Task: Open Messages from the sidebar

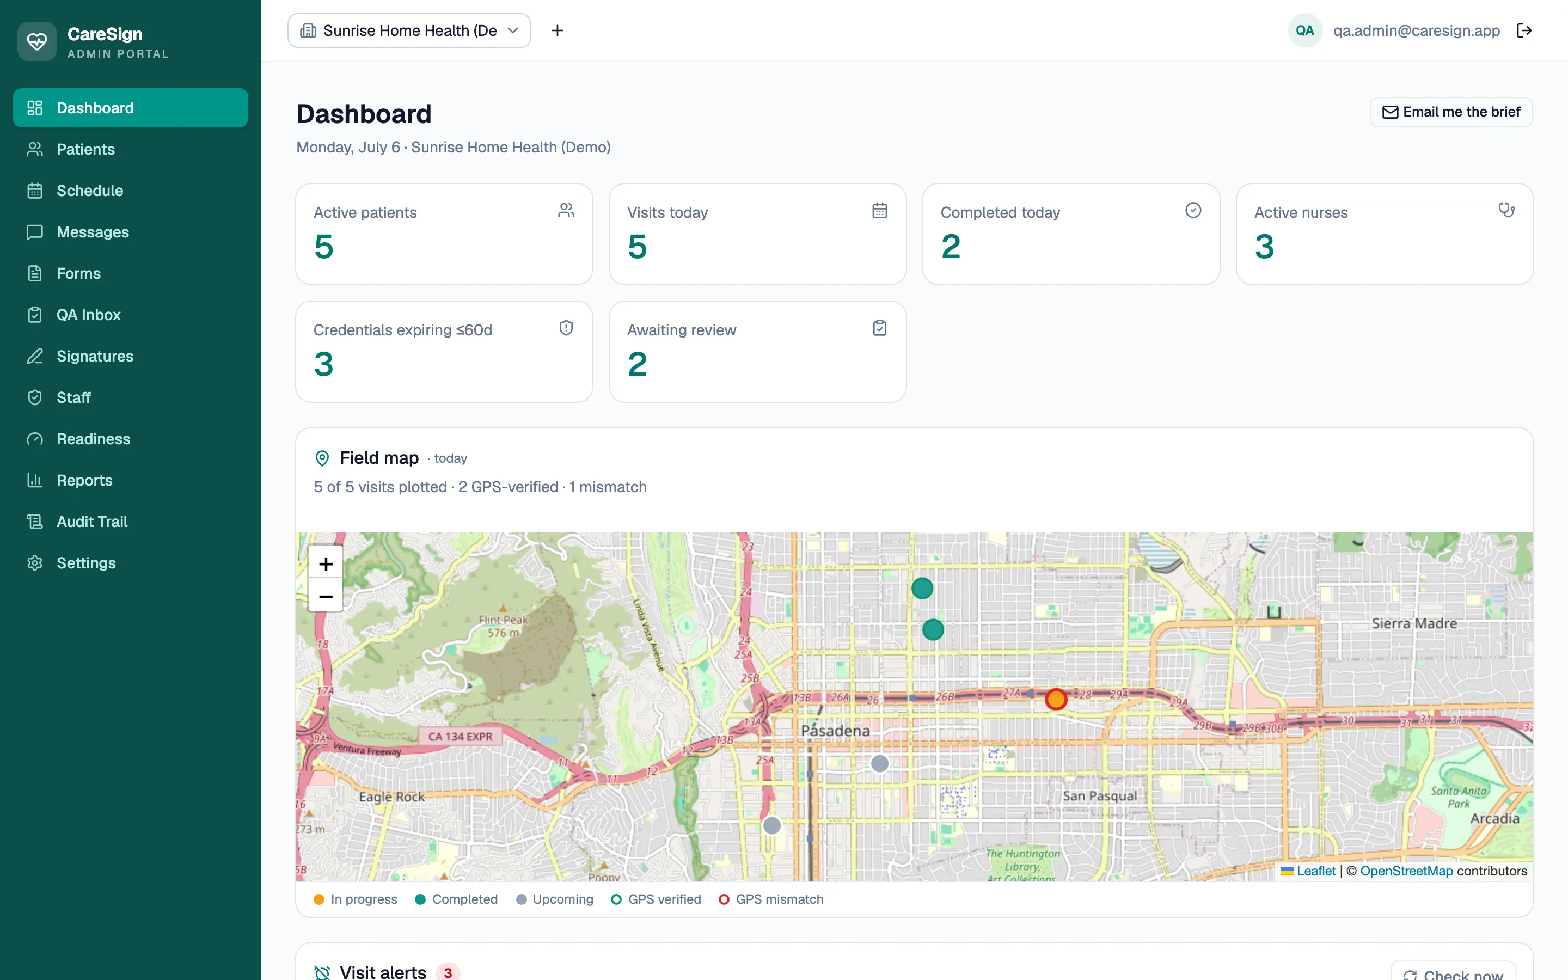Action: 130,232
